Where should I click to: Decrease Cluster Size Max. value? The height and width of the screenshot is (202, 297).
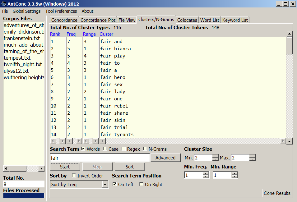[x=252, y=159]
